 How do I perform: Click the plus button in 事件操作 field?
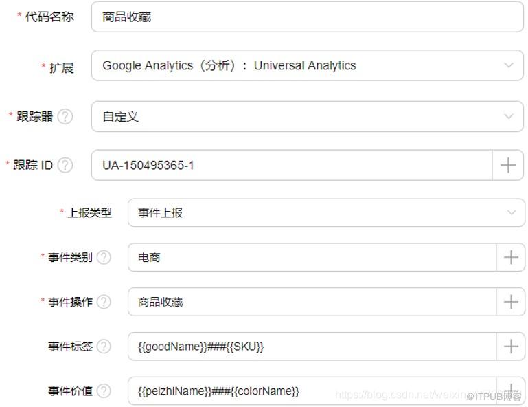tap(511, 302)
